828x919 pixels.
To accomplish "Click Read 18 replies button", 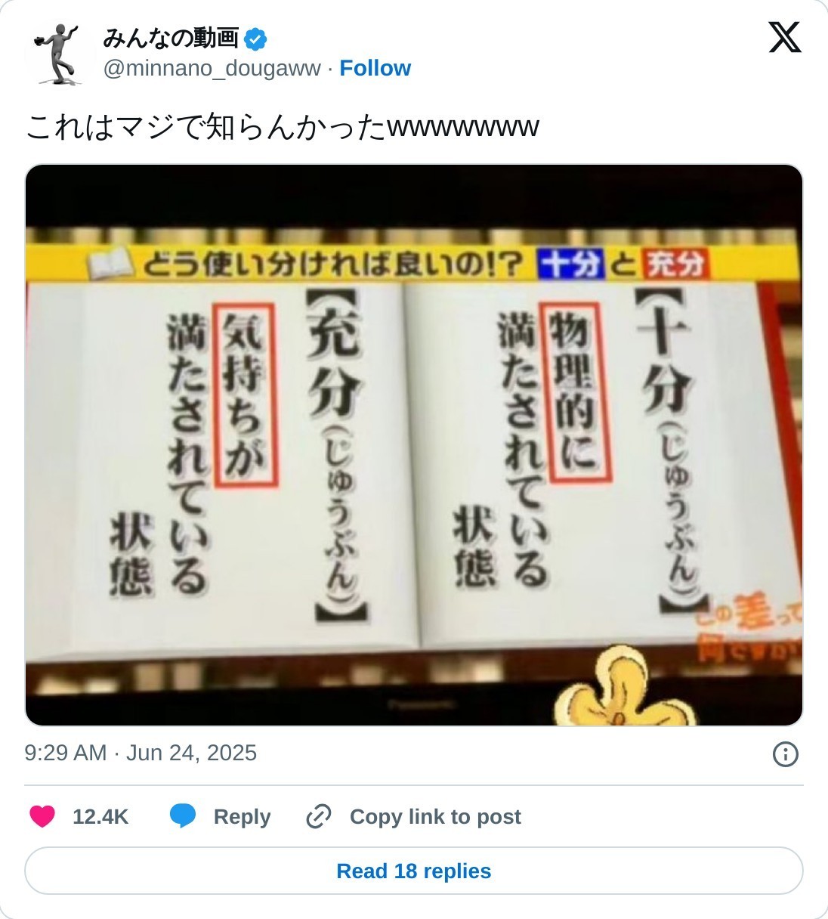I will click(x=414, y=871).
